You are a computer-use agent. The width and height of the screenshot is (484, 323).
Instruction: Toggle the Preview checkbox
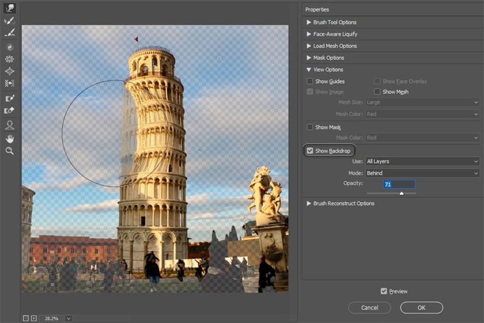[x=384, y=292]
